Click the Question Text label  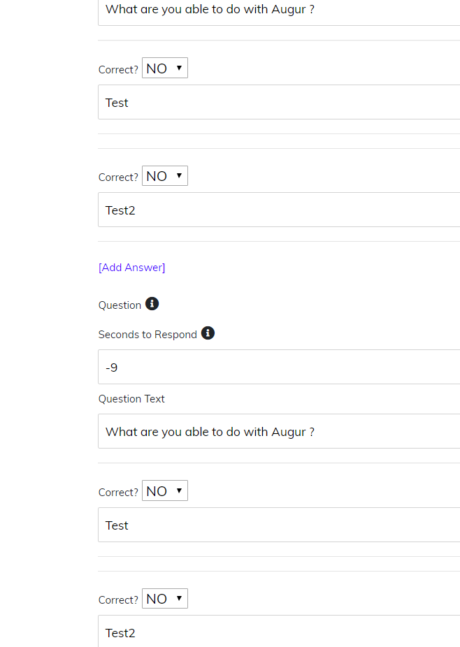(131, 398)
